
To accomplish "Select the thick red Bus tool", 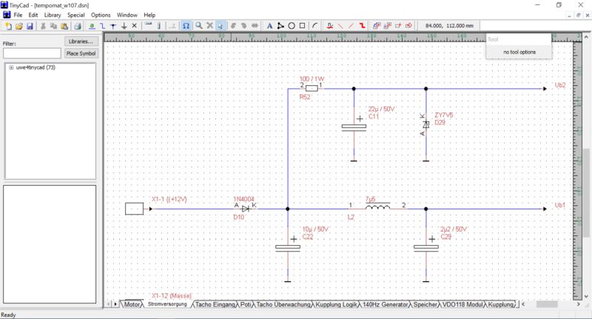I will (362, 26).
